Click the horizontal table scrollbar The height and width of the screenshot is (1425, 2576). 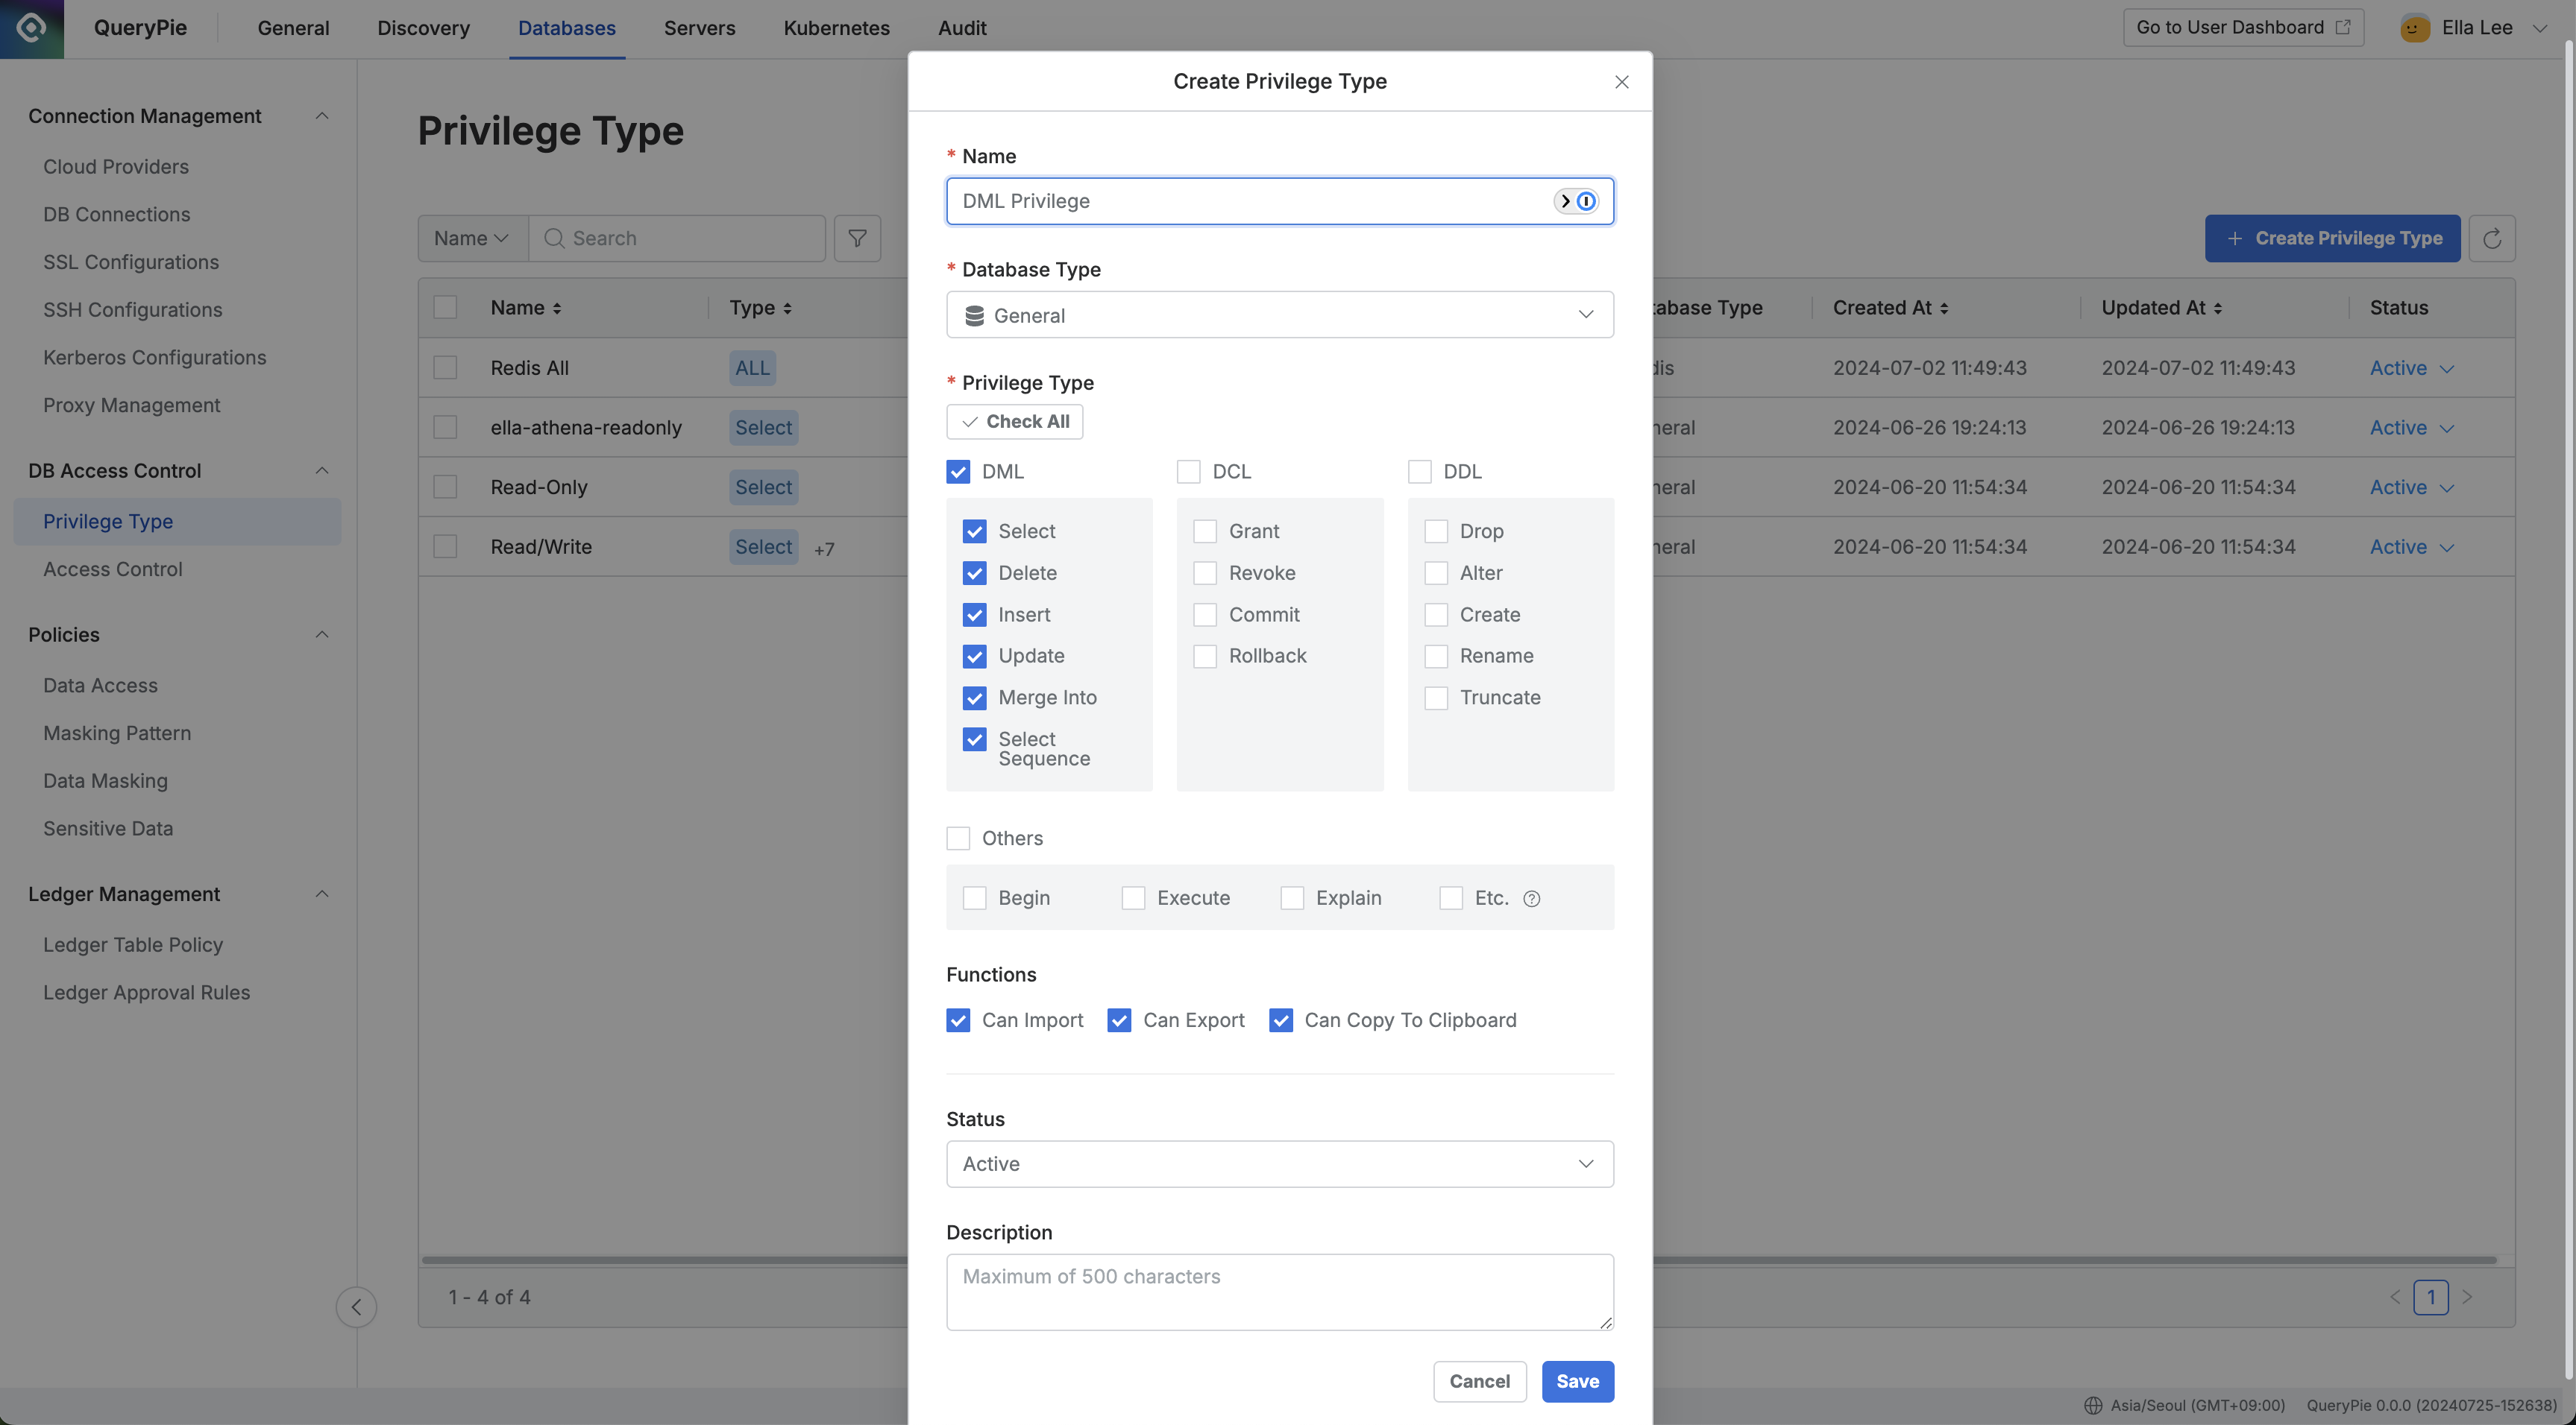[660, 1259]
